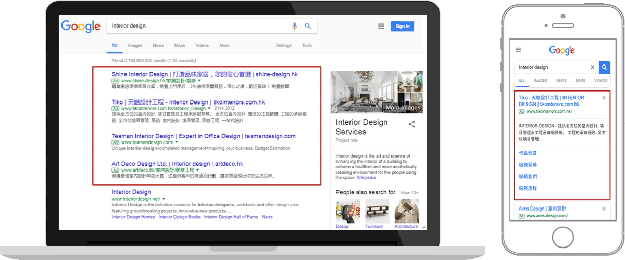Expand the teamandesign.com URL dropdown arrow

pyautogui.click(x=177, y=142)
